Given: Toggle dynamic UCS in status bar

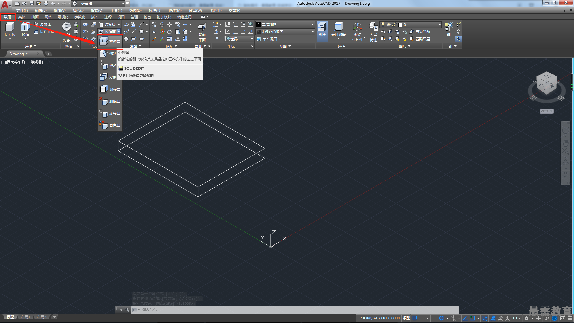Looking at the screenshot, I should [485, 318].
